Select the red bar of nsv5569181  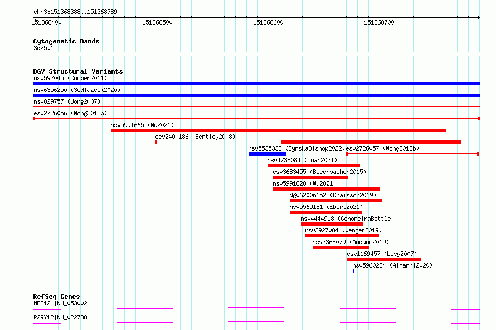tap(326, 212)
